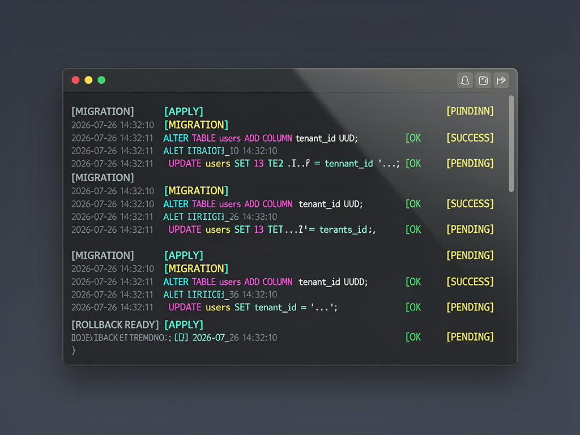Click the export arrow icon in title bar
The height and width of the screenshot is (435, 580).
click(501, 80)
